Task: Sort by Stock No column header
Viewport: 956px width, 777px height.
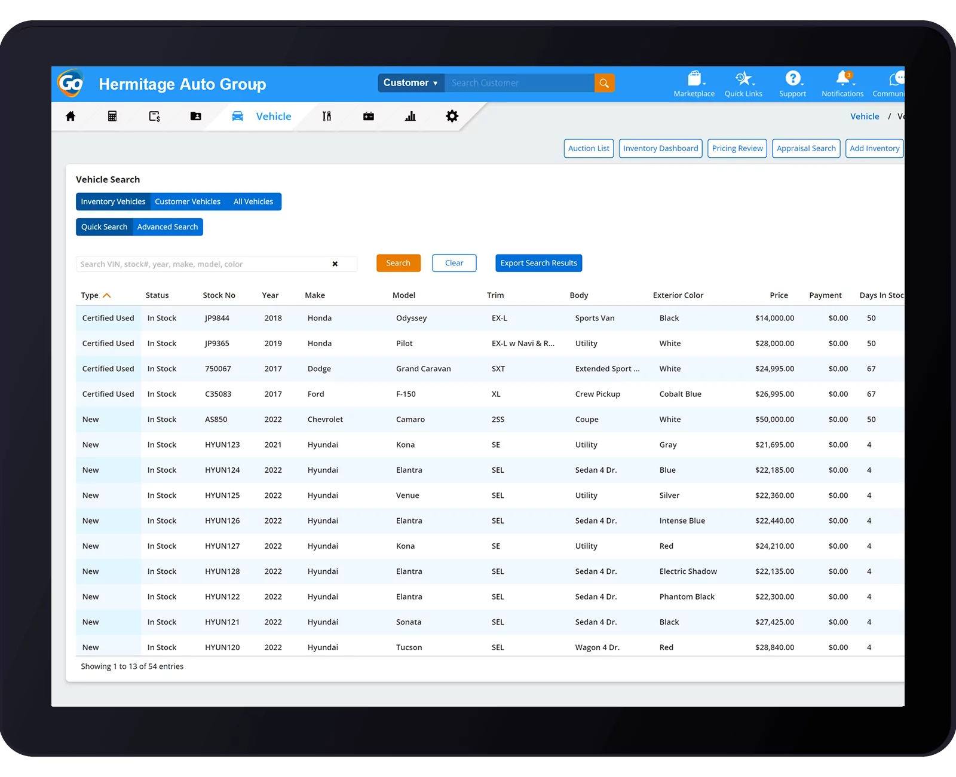Action: pyautogui.click(x=219, y=295)
